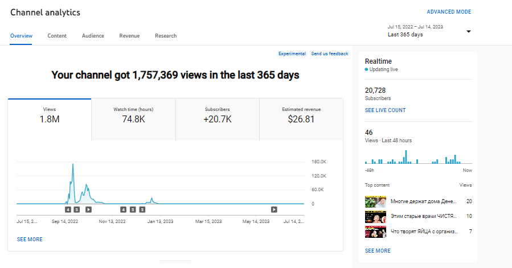Click the '4' marker above Sep 14, 2022

coord(68,209)
